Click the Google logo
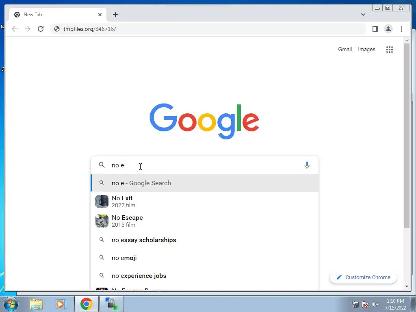This screenshot has height=312, width=416. [x=204, y=121]
